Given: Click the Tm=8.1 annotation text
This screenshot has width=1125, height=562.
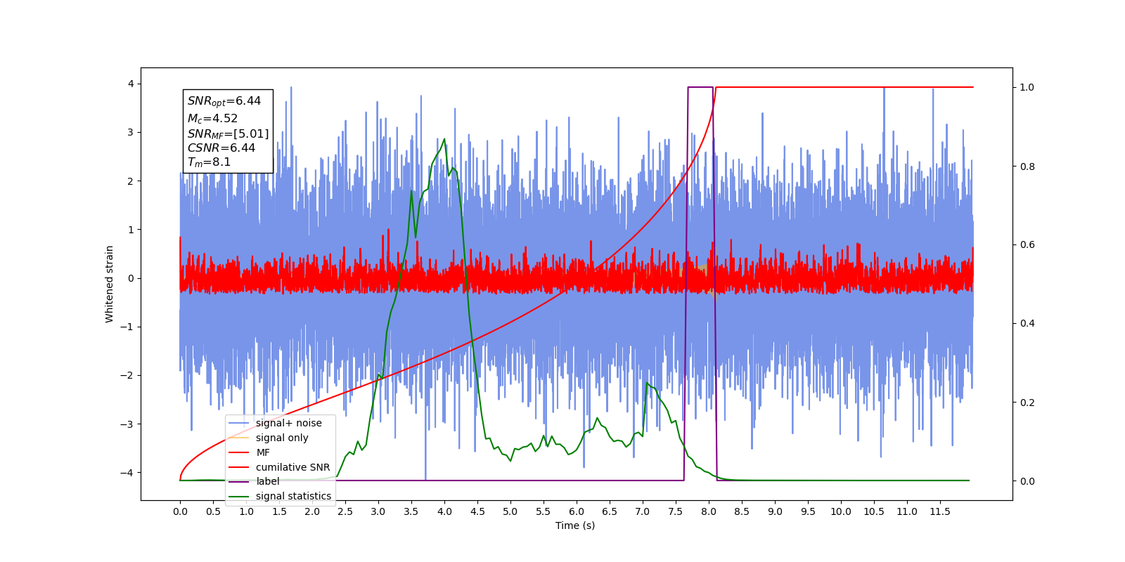Looking at the screenshot, I should pyautogui.click(x=209, y=162).
